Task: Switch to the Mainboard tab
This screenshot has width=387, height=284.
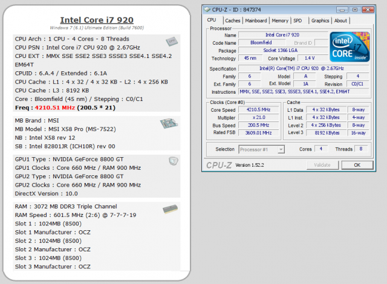Action: pyautogui.click(x=256, y=21)
